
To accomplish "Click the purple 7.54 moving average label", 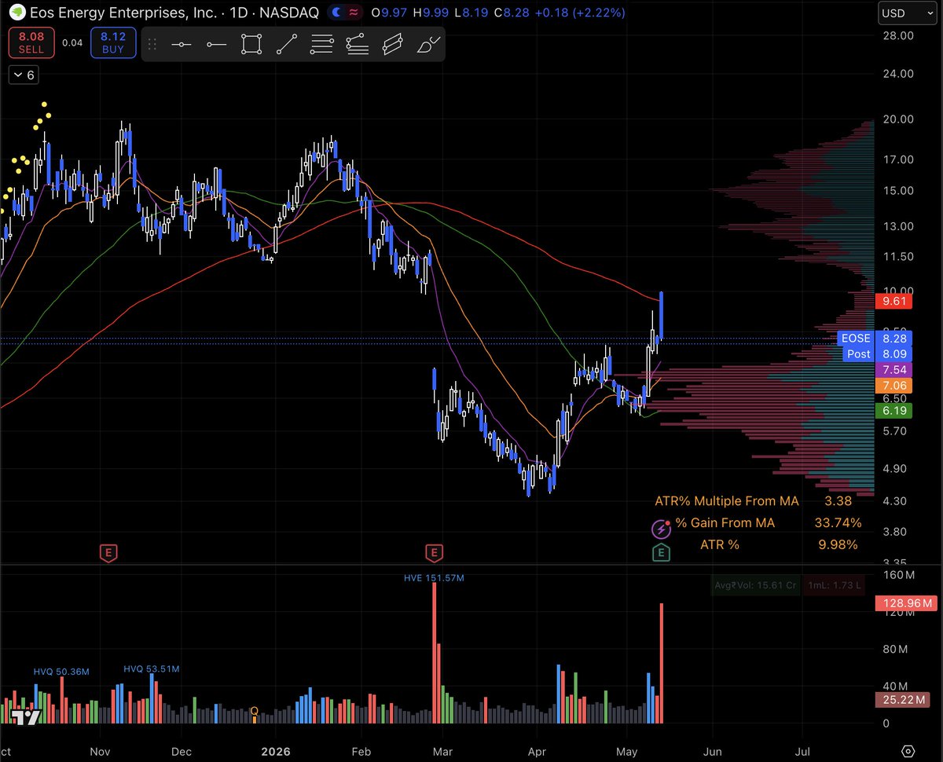I will tap(893, 369).
